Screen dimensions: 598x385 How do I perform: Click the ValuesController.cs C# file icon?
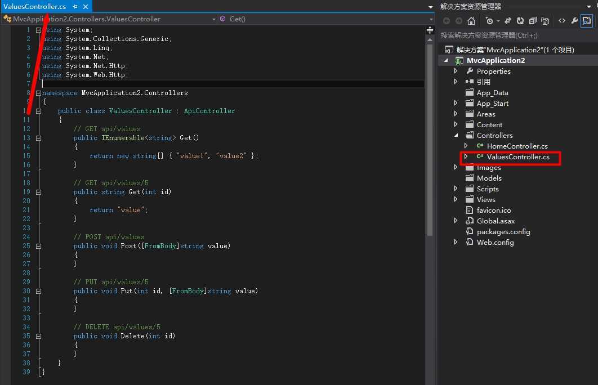click(480, 156)
